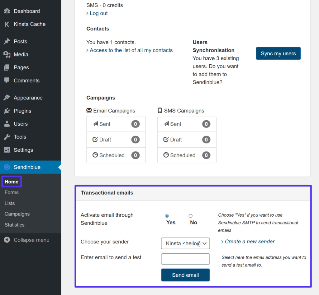Open Kinsta Cache settings

30,24
